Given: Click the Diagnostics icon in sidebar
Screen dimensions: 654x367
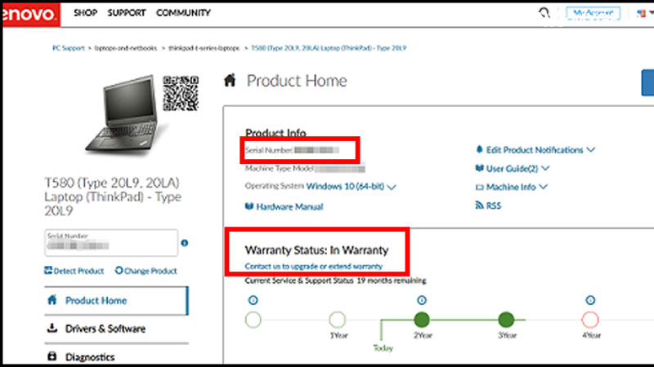Looking at the screenshot, I should pos(52,356).
